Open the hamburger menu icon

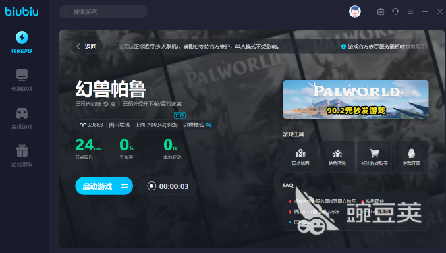point(410,11)
